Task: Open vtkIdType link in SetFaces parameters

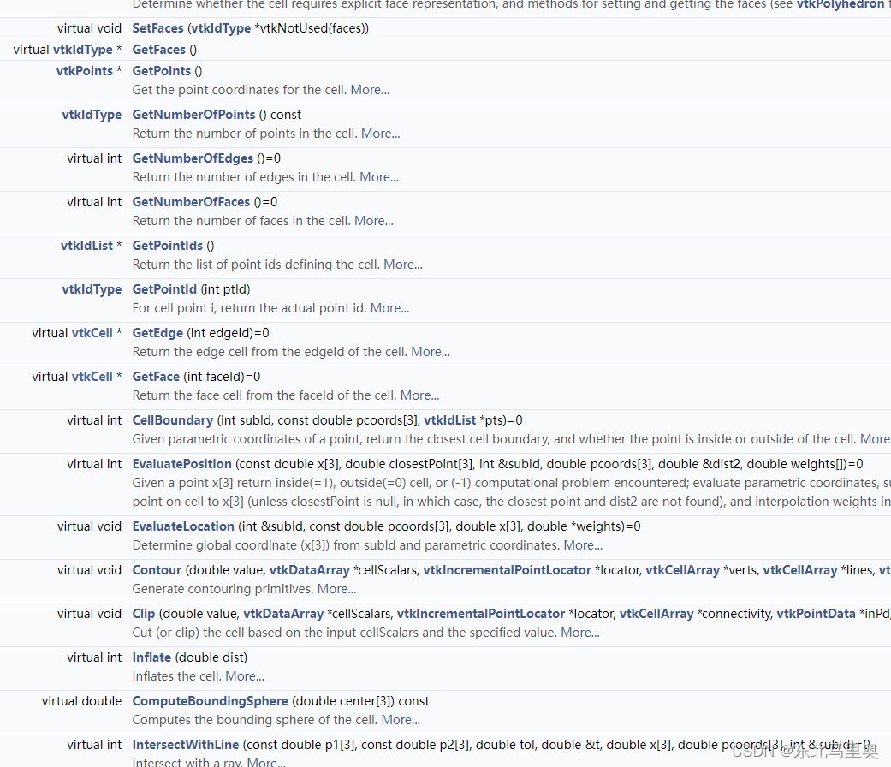Action: 221,28
